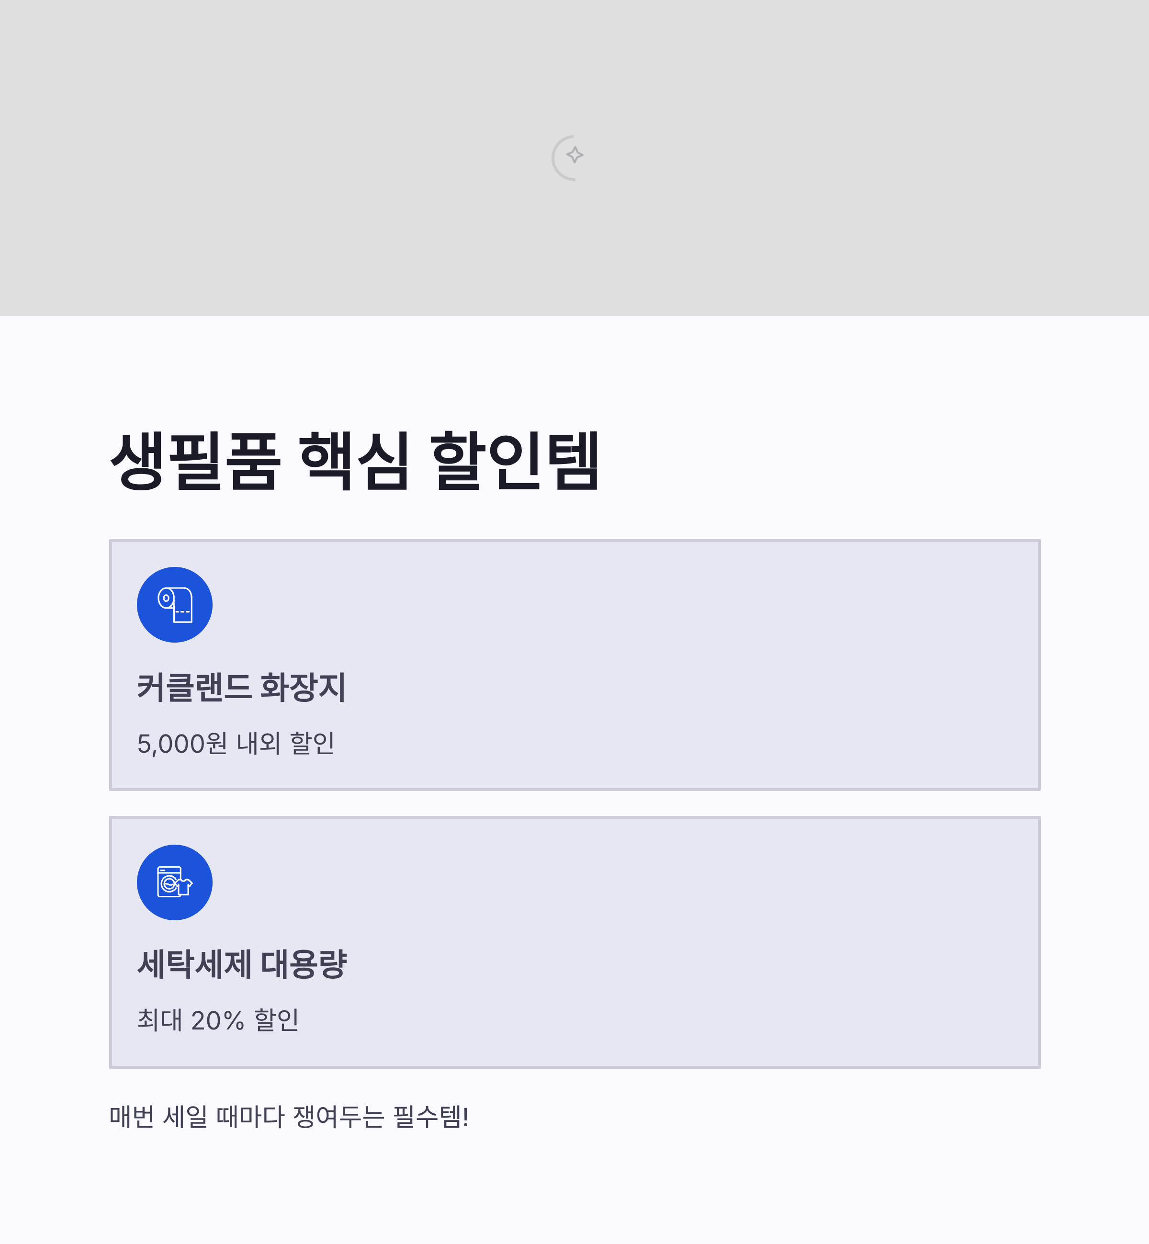This screenshot has width=1149, height=1244.
Task: Open the 커클랜드 화장지 title link
Action: click(x=241, y=687)
